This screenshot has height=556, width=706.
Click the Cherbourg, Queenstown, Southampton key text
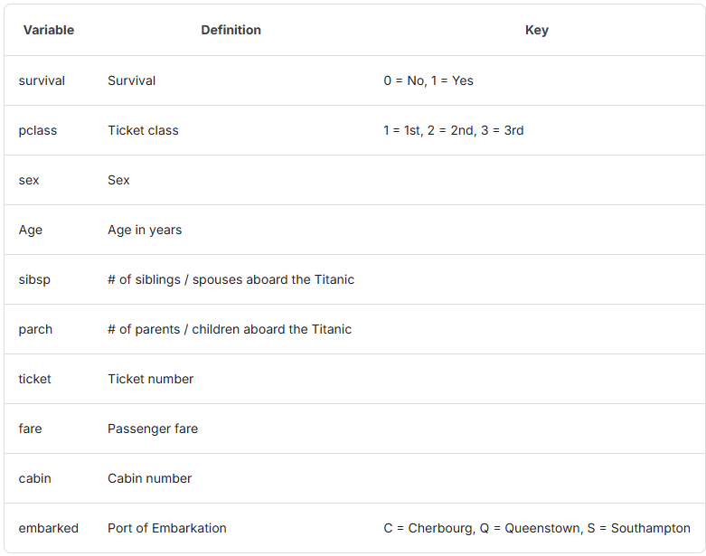click(x=537, y=528)
